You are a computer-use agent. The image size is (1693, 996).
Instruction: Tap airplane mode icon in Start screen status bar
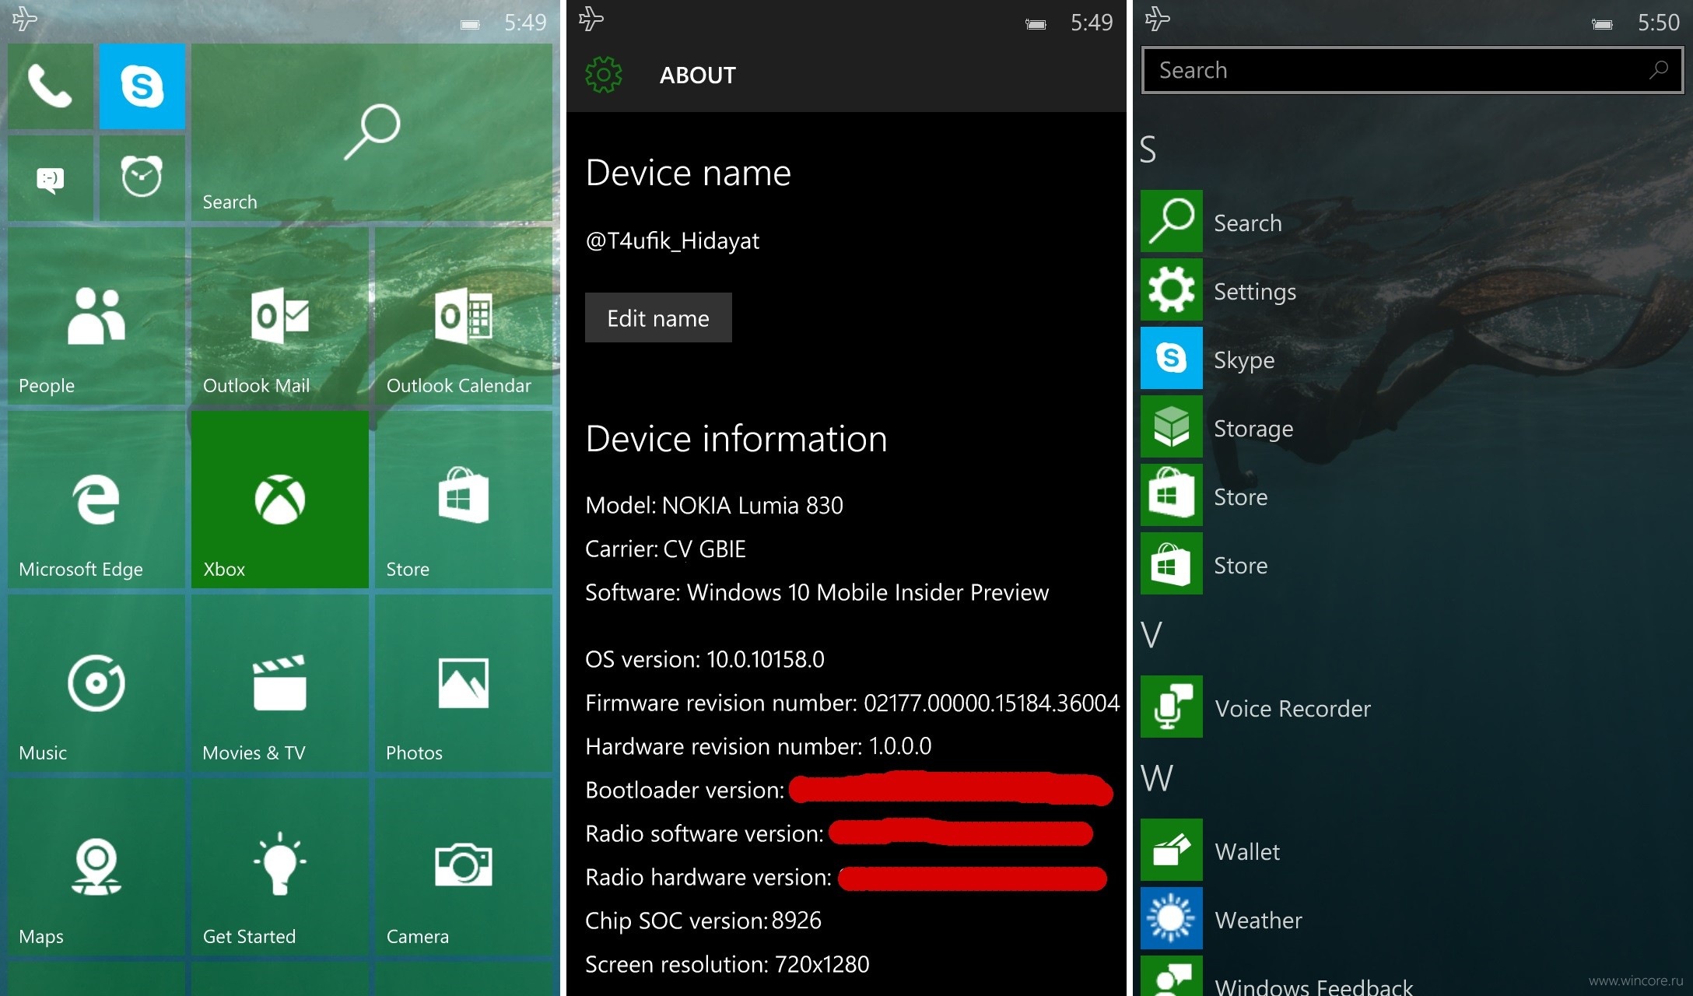point(25,19)
